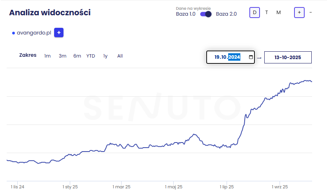Image resolution: width=327 pixels, height=195 pixels.
Task: Switch to weekly view T
Action: click(267, 13)
